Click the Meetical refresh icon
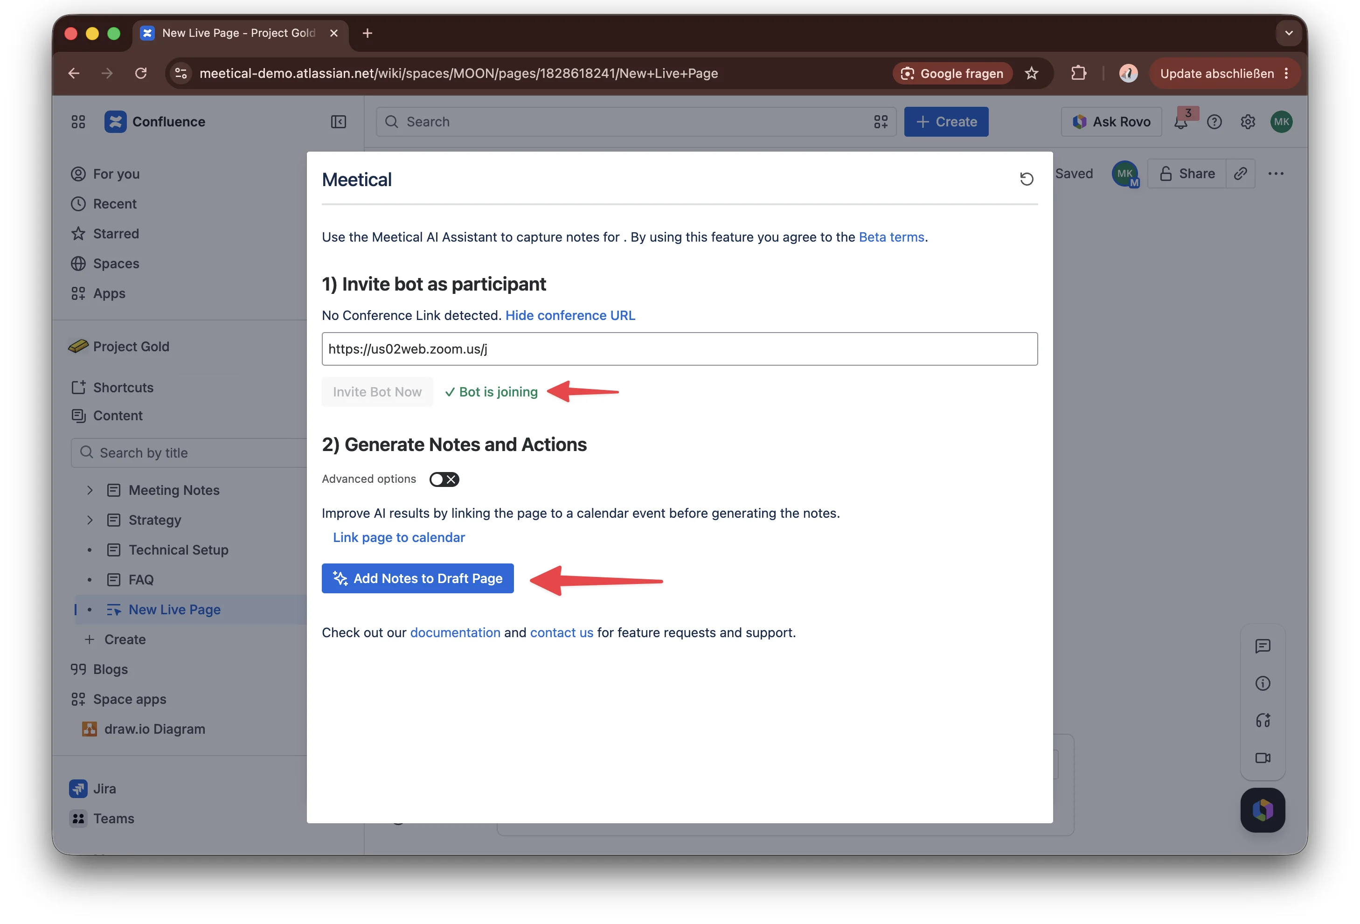Screen dimensions: 1360x924 pyautogui.click(x=1027, y=179)
